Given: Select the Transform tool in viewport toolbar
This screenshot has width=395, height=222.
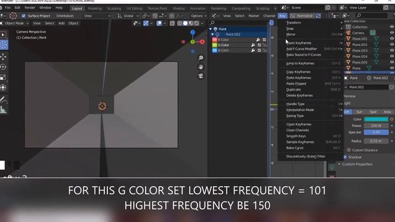Looking at the screenshot, I should tap(3, 88).
